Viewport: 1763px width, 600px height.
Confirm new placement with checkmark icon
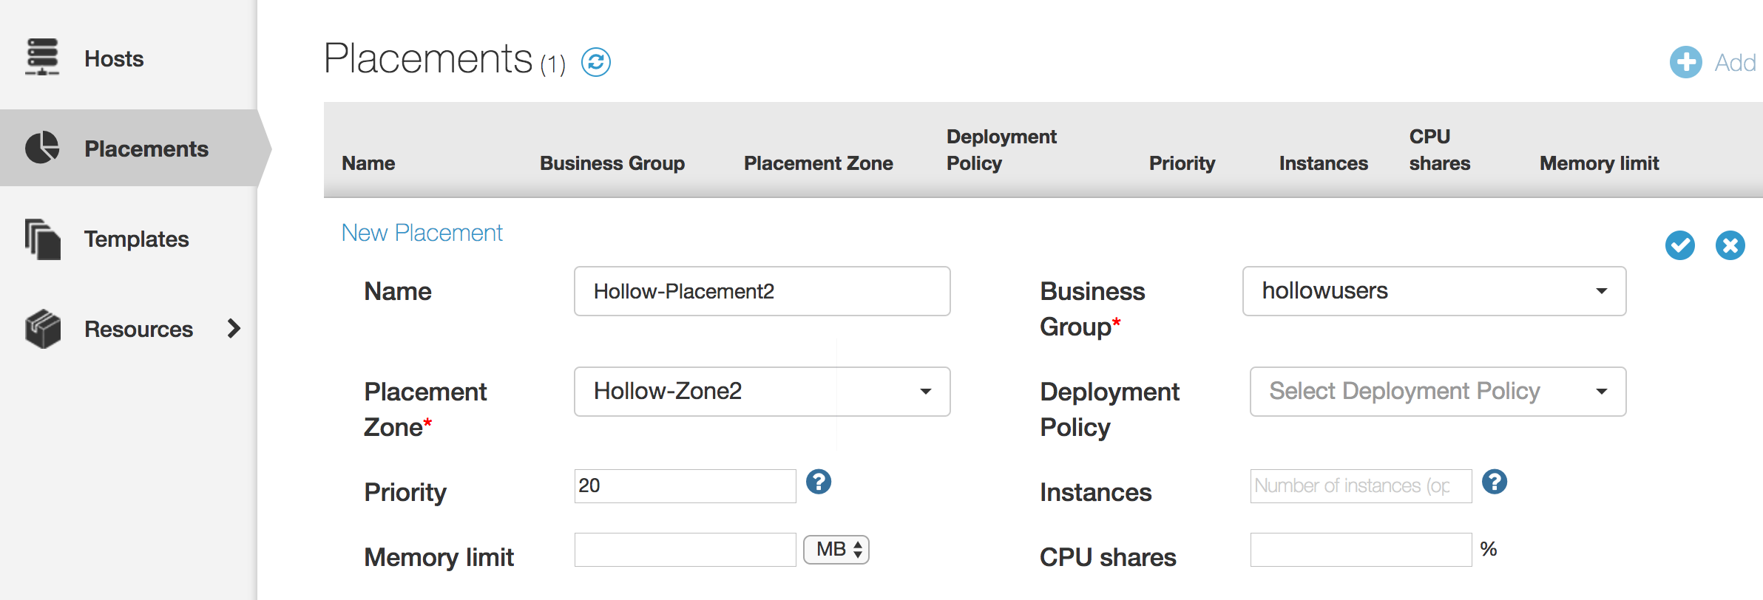pyautogui.click(x=1679, y=245)
